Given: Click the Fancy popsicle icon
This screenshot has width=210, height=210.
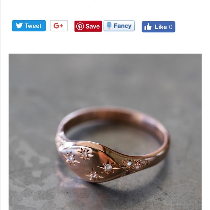Looking at the screenshot, I should tap(109, 25).
